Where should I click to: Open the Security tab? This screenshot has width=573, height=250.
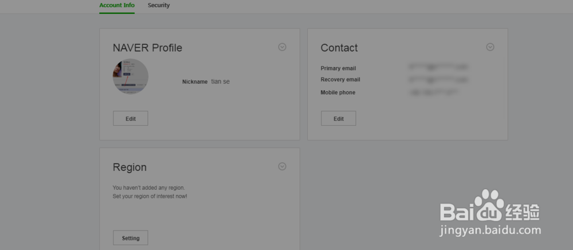coord(159,6)
